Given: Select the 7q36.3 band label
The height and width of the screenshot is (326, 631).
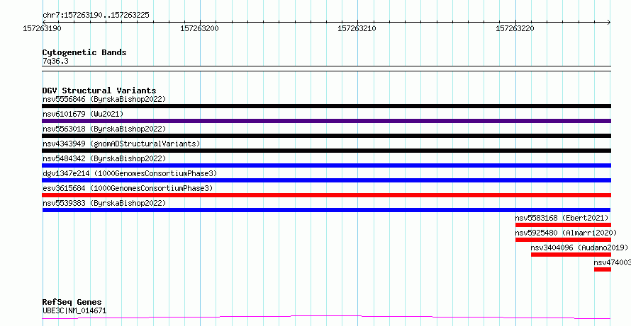Looking at the screenshot, I should [x=55, y=61].
